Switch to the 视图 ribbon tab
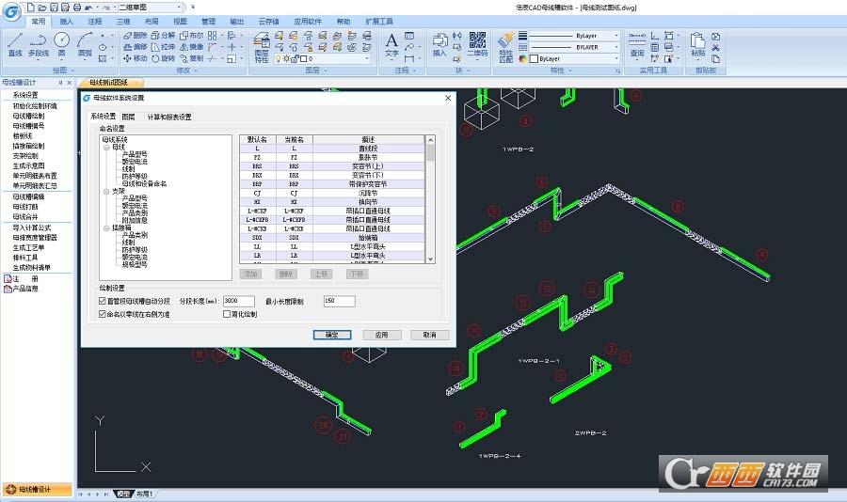The width and height of the screenshot is (847, 502). pyautogui.click(x=180, y=22)
